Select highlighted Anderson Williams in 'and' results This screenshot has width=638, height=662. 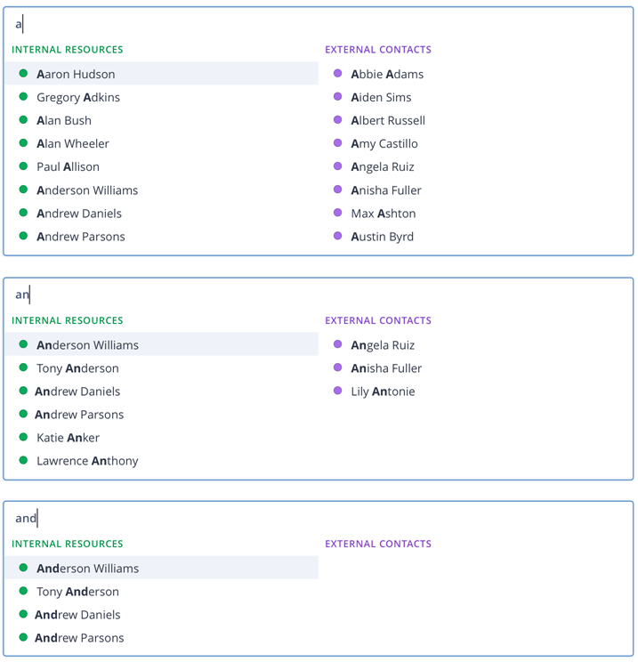pos(162,568)
